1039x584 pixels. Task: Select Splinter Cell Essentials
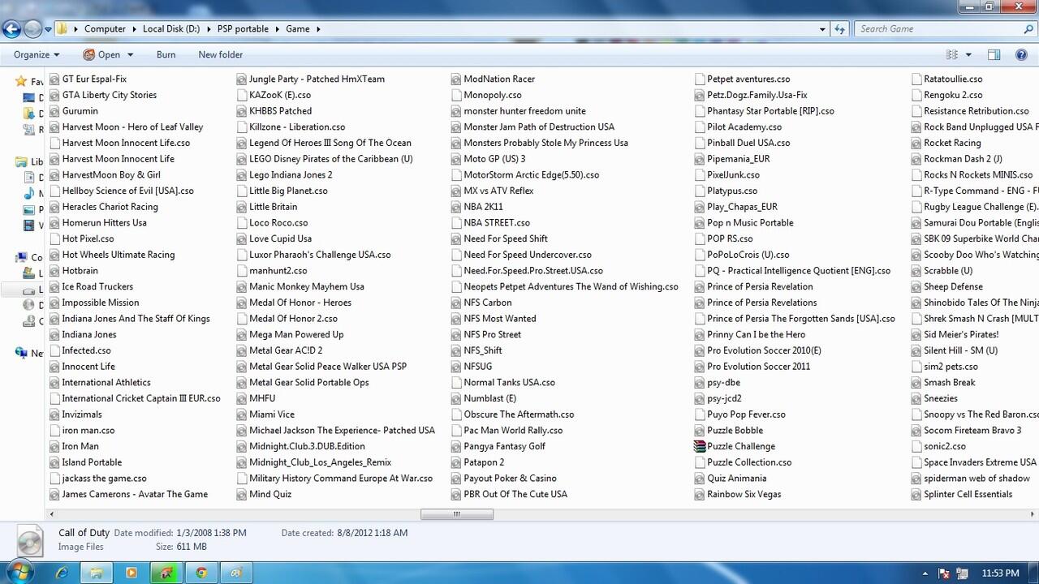(968, 494)
